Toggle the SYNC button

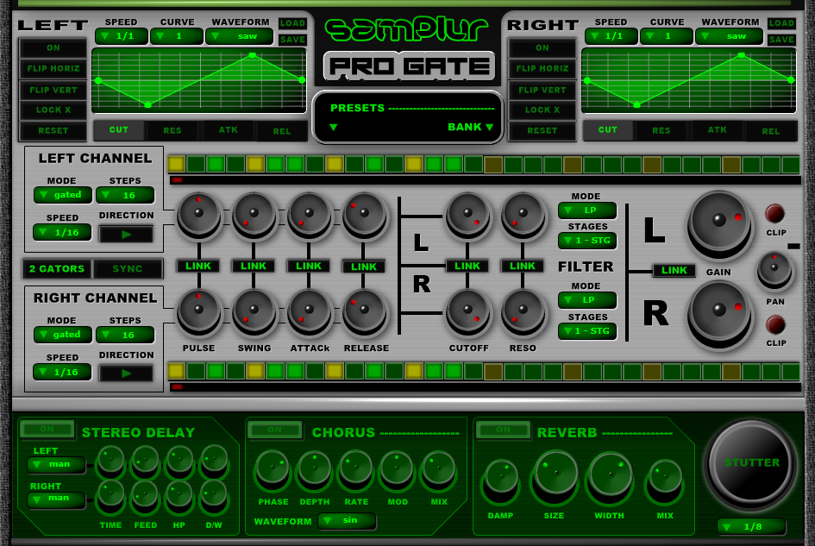(x=128, y=269)
